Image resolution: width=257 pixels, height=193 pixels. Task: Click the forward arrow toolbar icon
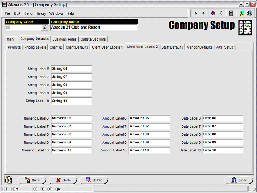[x=203, y=13]
